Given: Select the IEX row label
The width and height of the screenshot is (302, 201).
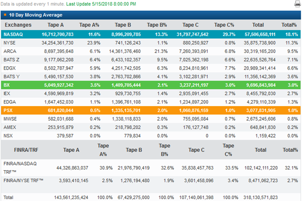Looking at the screenshot, I should (7, 93).
